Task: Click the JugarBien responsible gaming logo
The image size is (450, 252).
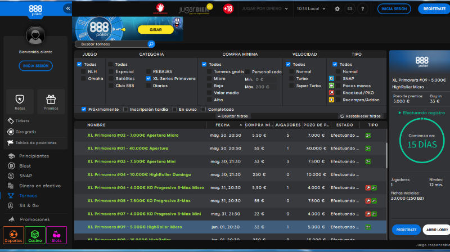Action: coord(196,9)
